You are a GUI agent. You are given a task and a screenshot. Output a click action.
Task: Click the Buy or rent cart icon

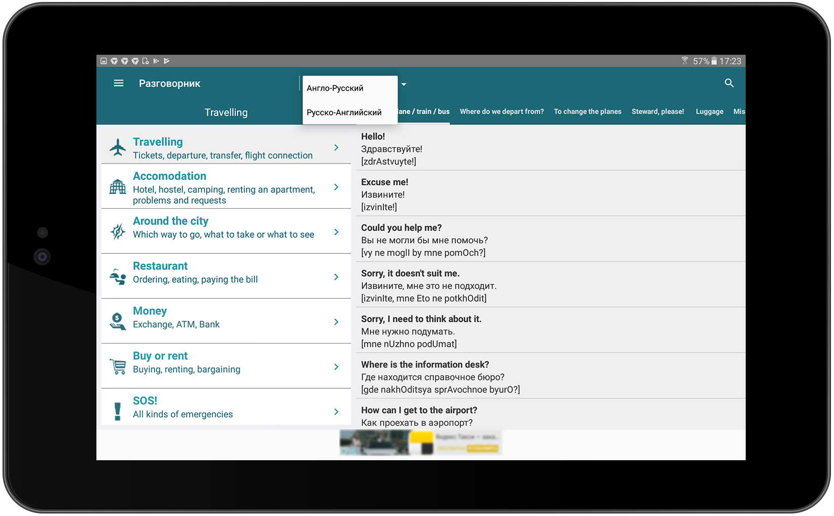pyautogui.click(x=118, y=366)
